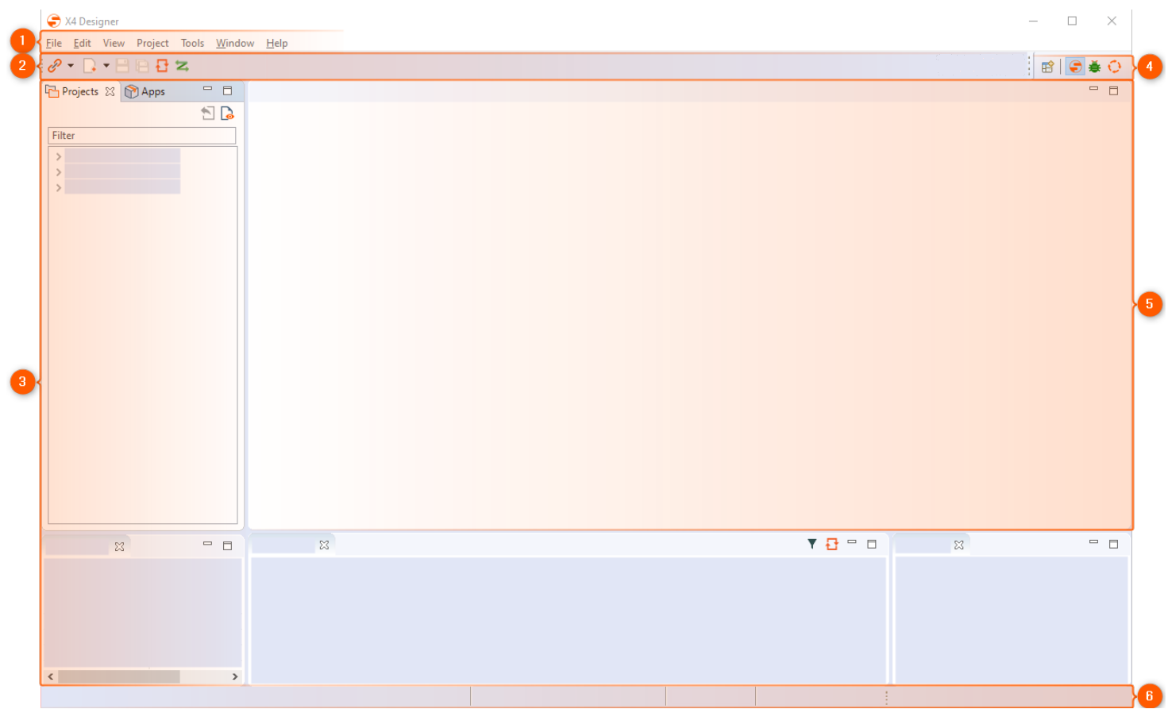This screenshot has width=1168, height=709.
Task: Open the new document dropdown arrow
Action: [106, 66]
